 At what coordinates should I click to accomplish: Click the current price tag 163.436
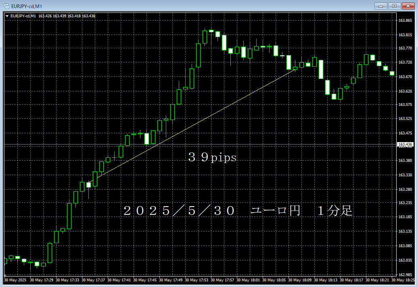pyautogui.click(x=405, y=145)
